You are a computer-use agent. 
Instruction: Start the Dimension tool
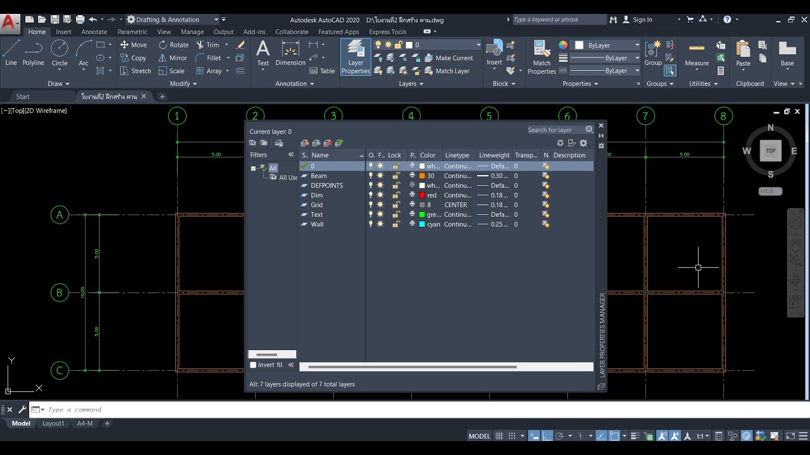point(290,53)
